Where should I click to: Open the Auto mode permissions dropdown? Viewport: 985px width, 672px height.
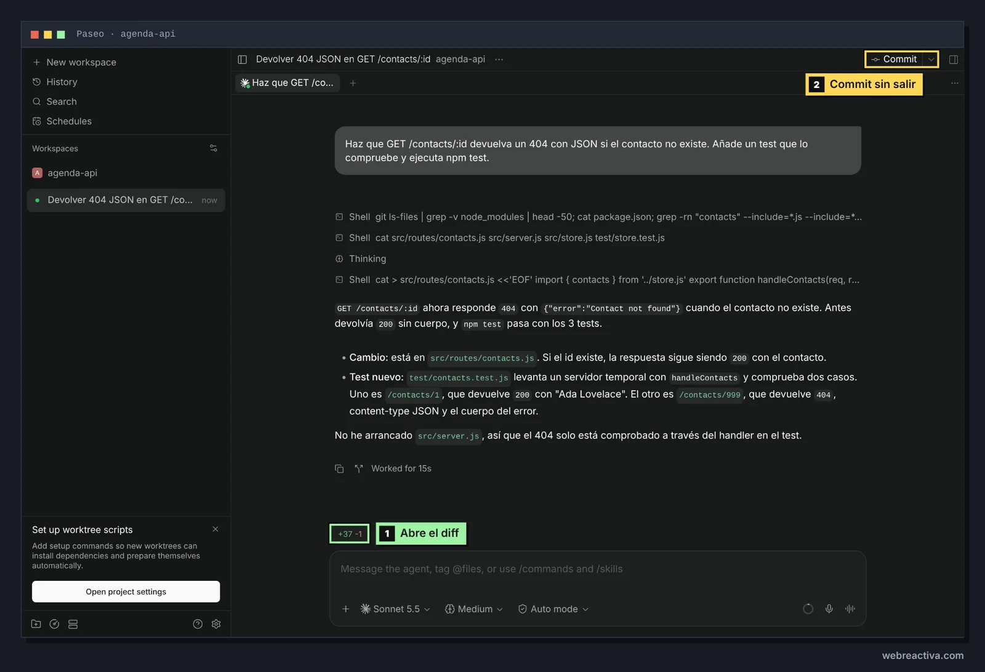[x=553, y=609]
